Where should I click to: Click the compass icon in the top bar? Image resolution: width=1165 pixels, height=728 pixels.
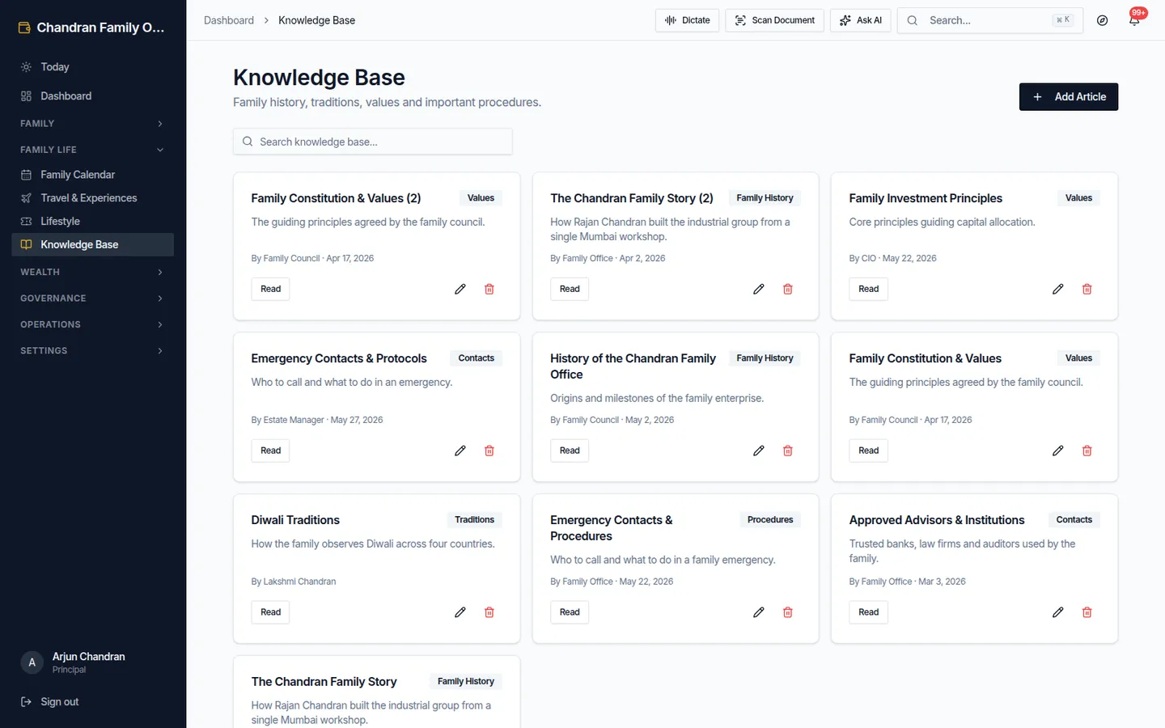coord(1102,20)
